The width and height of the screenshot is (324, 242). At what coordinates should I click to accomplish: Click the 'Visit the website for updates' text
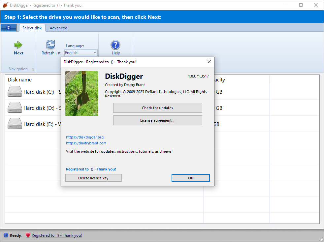click(x=119, y=151)
